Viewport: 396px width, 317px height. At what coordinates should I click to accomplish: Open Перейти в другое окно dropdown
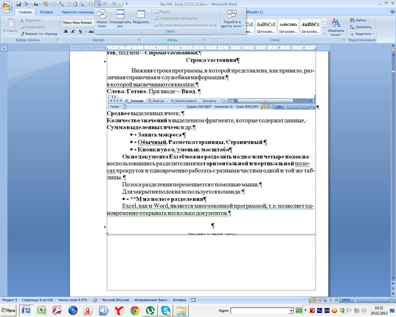click(x=232, y=19)
